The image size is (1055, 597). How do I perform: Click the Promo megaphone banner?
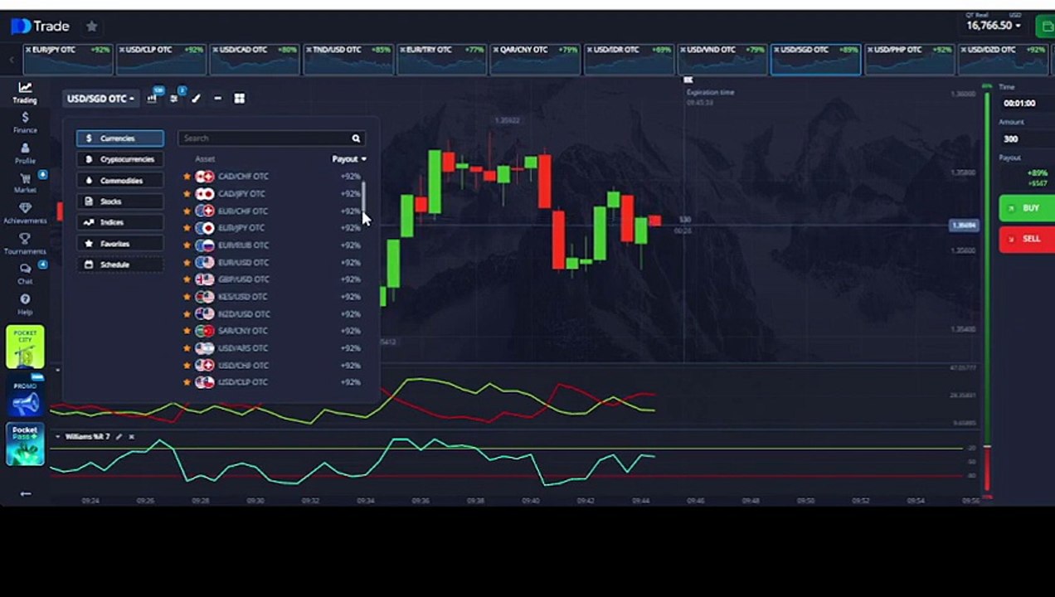(25, 396)
